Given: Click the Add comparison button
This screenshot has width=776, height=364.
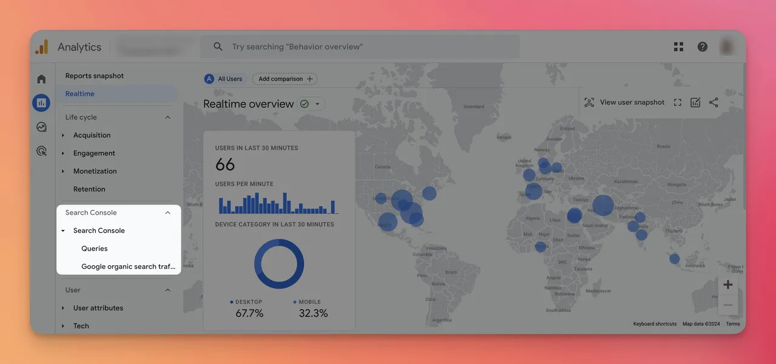Looking at the screenshot, I should click(x=285, y=79).
